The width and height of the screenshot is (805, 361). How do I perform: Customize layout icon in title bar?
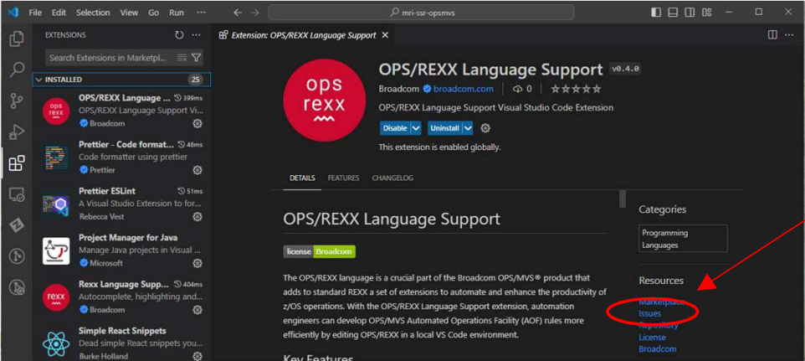[x=707, y=13]
